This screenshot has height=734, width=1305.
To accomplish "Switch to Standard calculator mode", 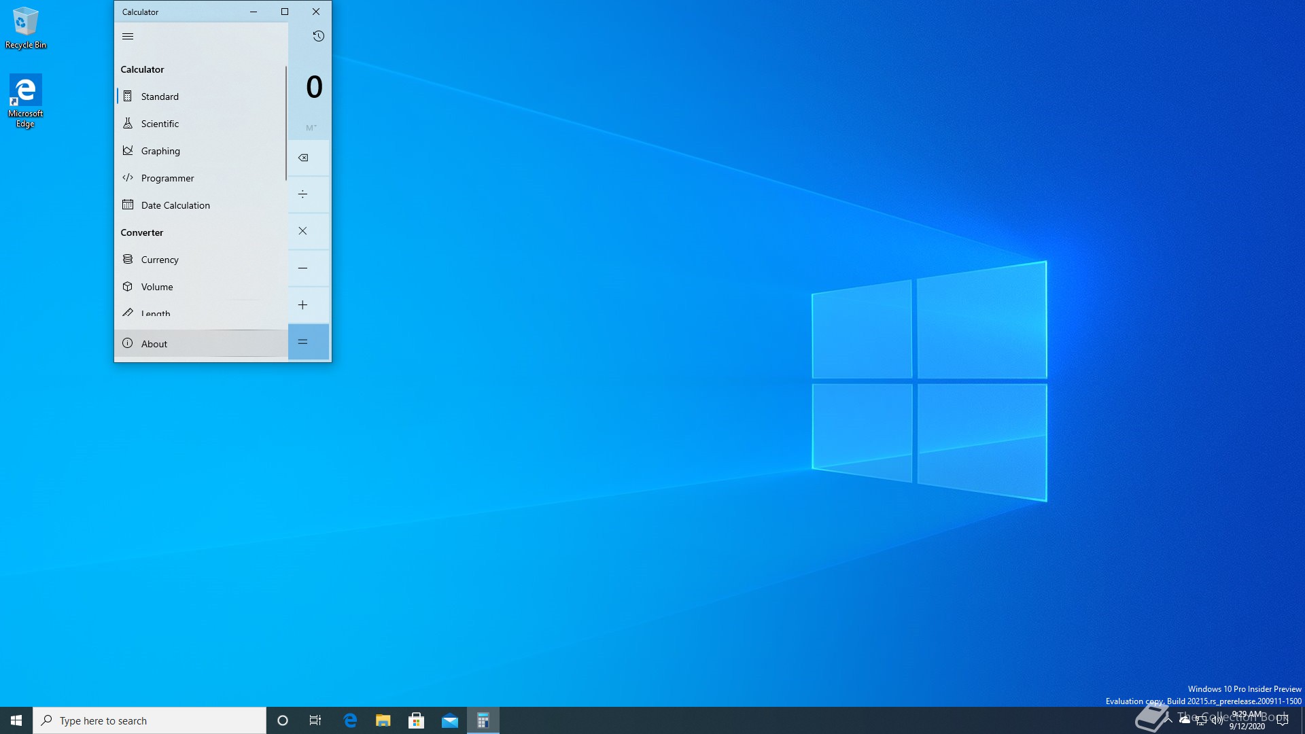I will pyautogui.click(x=160, y=97).
